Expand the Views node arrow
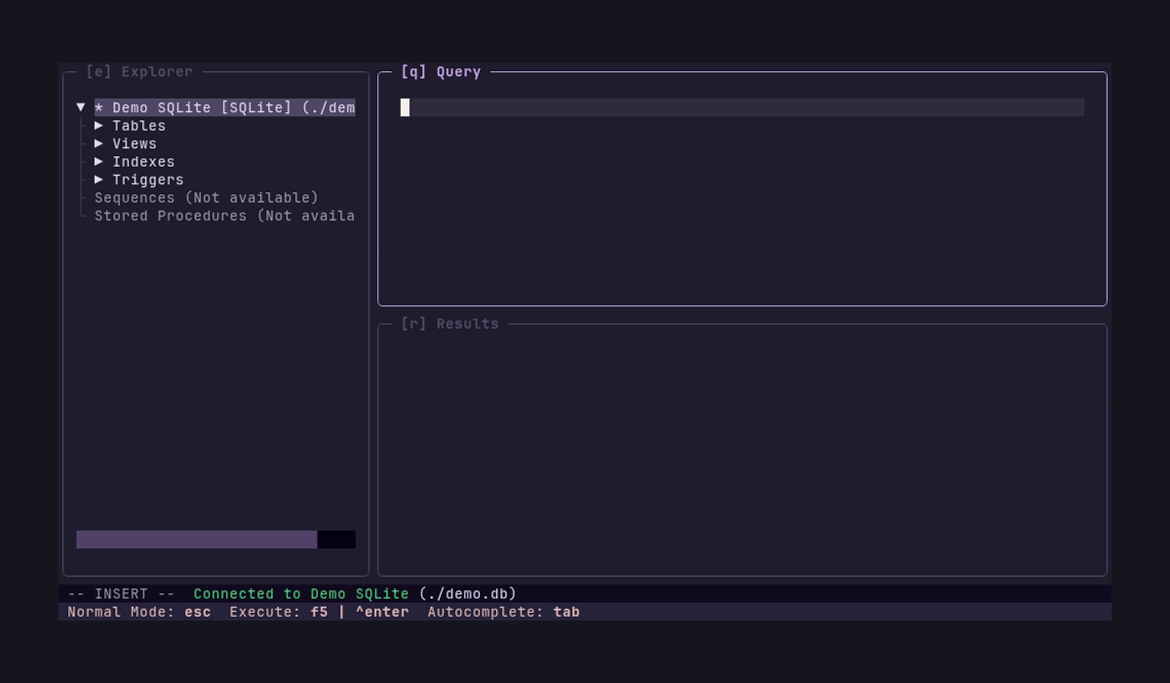 [98, 143]
